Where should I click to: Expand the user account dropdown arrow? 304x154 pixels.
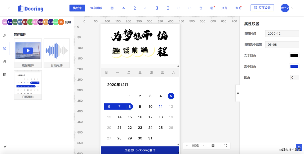[292, 8]
